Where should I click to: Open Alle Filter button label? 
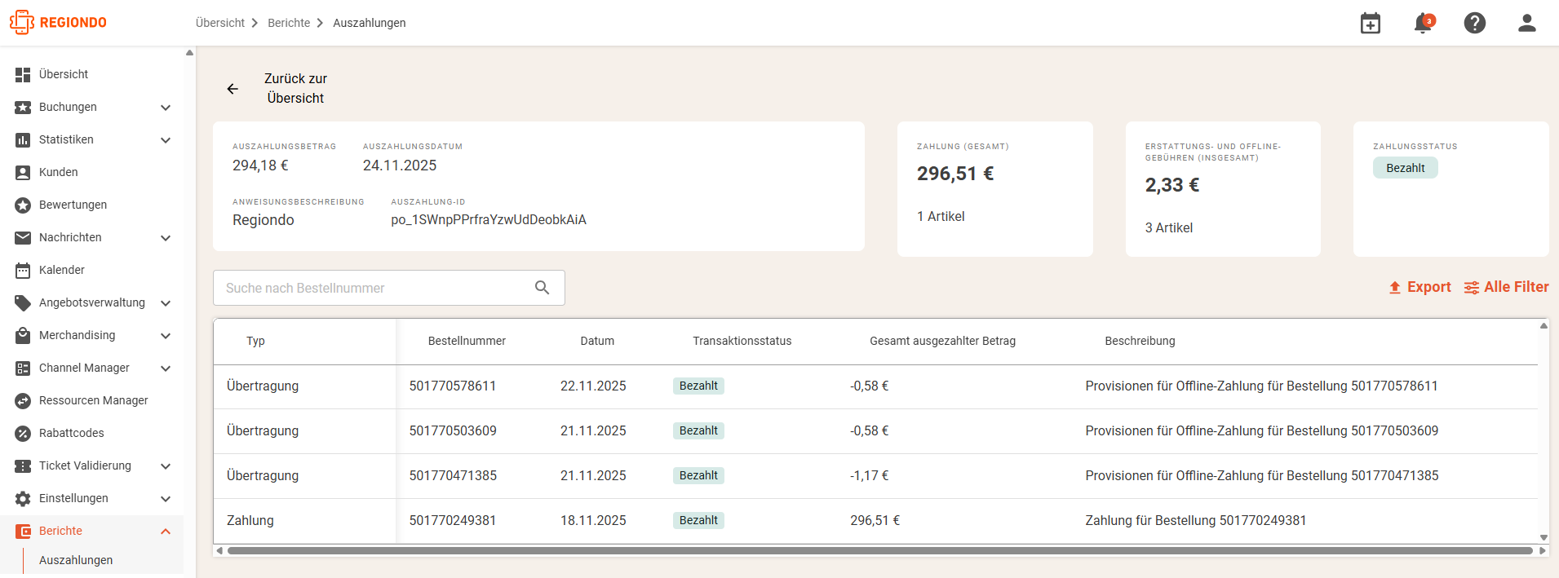pyautogui.click(x=1517, y=287)
